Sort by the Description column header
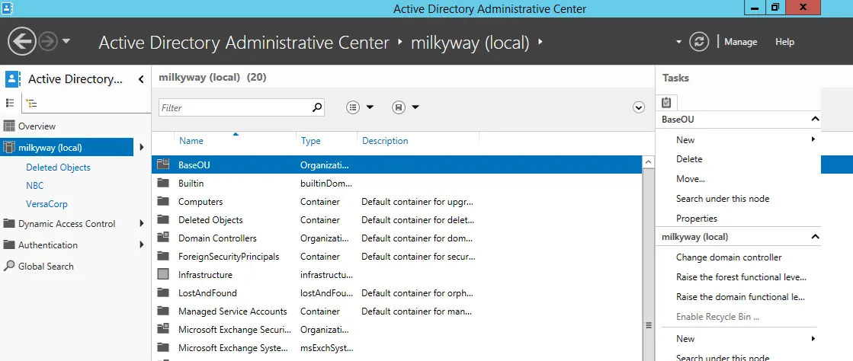853x361 pixels. click(x=385, y=141)
